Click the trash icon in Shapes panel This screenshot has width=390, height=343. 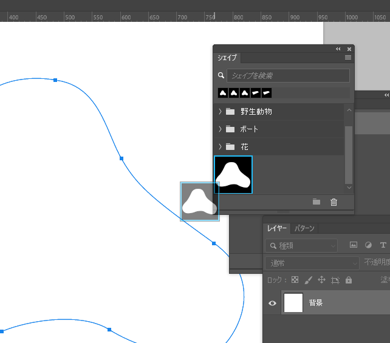[x=334, y=202]
